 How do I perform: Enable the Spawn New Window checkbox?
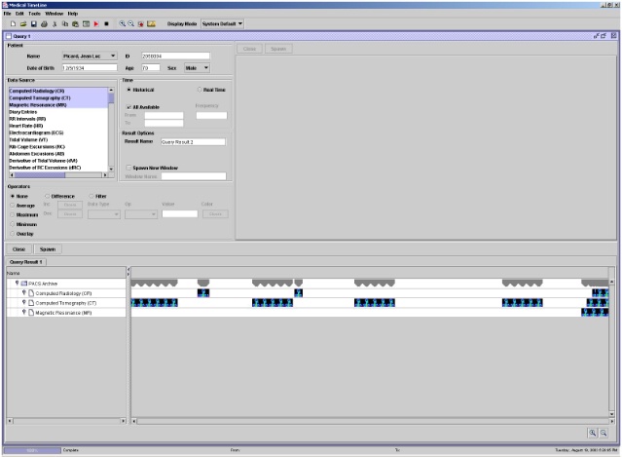(x=128, y=168)
